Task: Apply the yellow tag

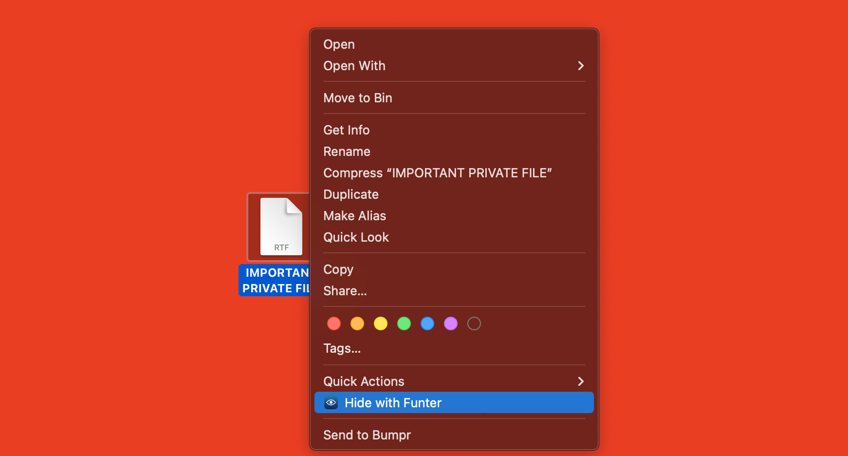Action: (381, 323)
